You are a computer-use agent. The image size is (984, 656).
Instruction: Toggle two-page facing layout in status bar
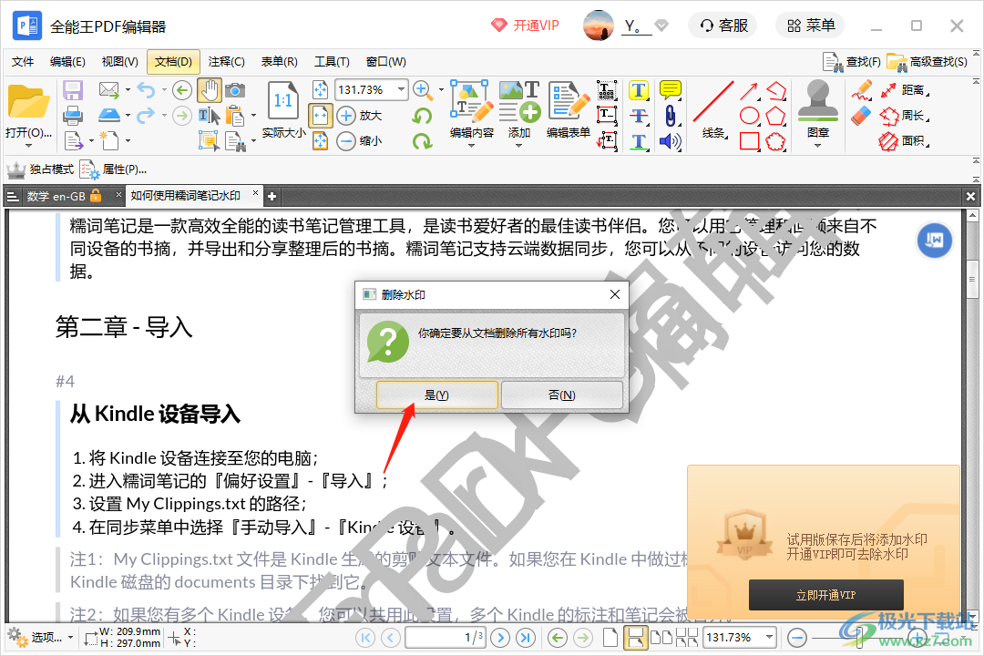pos(661,638)
